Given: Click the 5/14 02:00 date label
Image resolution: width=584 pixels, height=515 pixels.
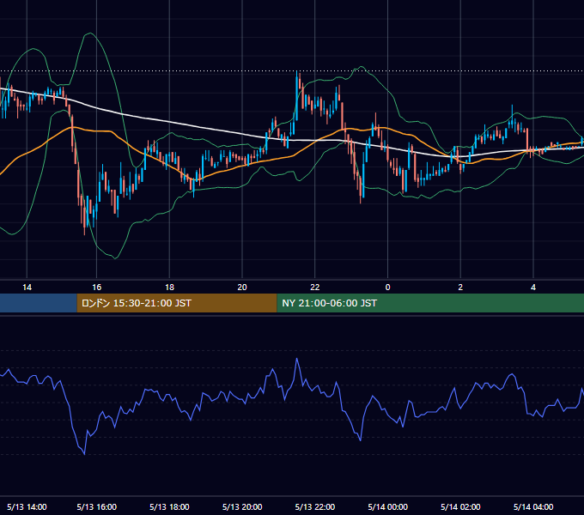Looking at the screenshot, I should (x=460, y=506).
